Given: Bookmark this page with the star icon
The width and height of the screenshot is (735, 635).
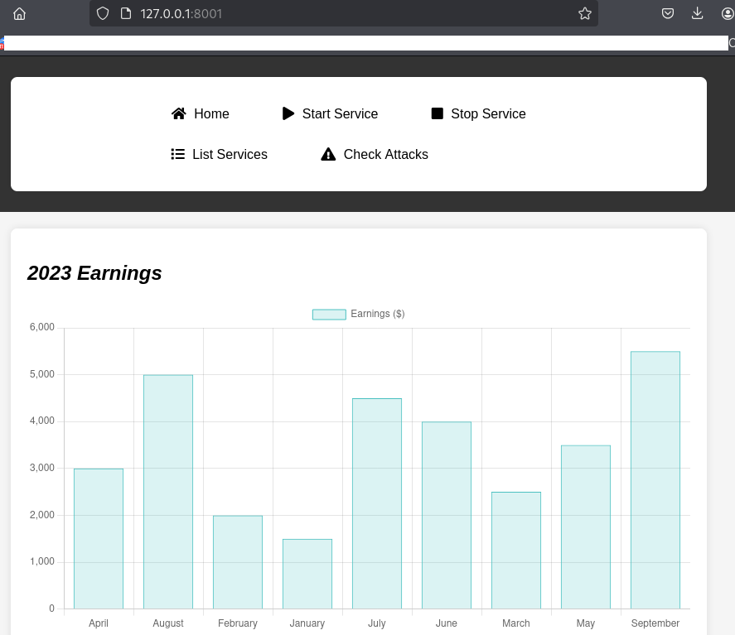Looking at the screenshot, I should [x=585, y=13].
